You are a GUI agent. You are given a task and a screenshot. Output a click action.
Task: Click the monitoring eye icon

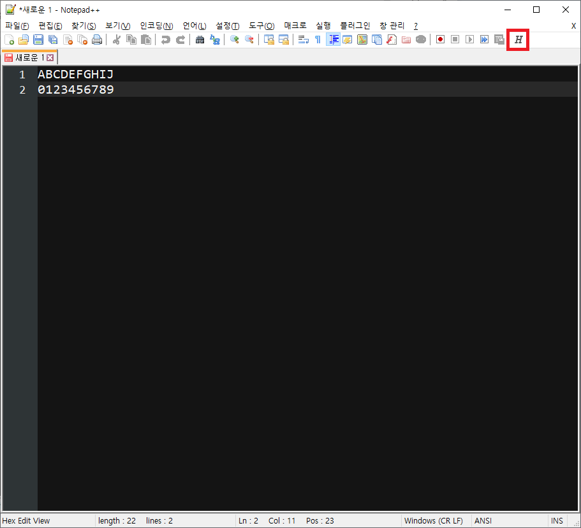(421, 39)
